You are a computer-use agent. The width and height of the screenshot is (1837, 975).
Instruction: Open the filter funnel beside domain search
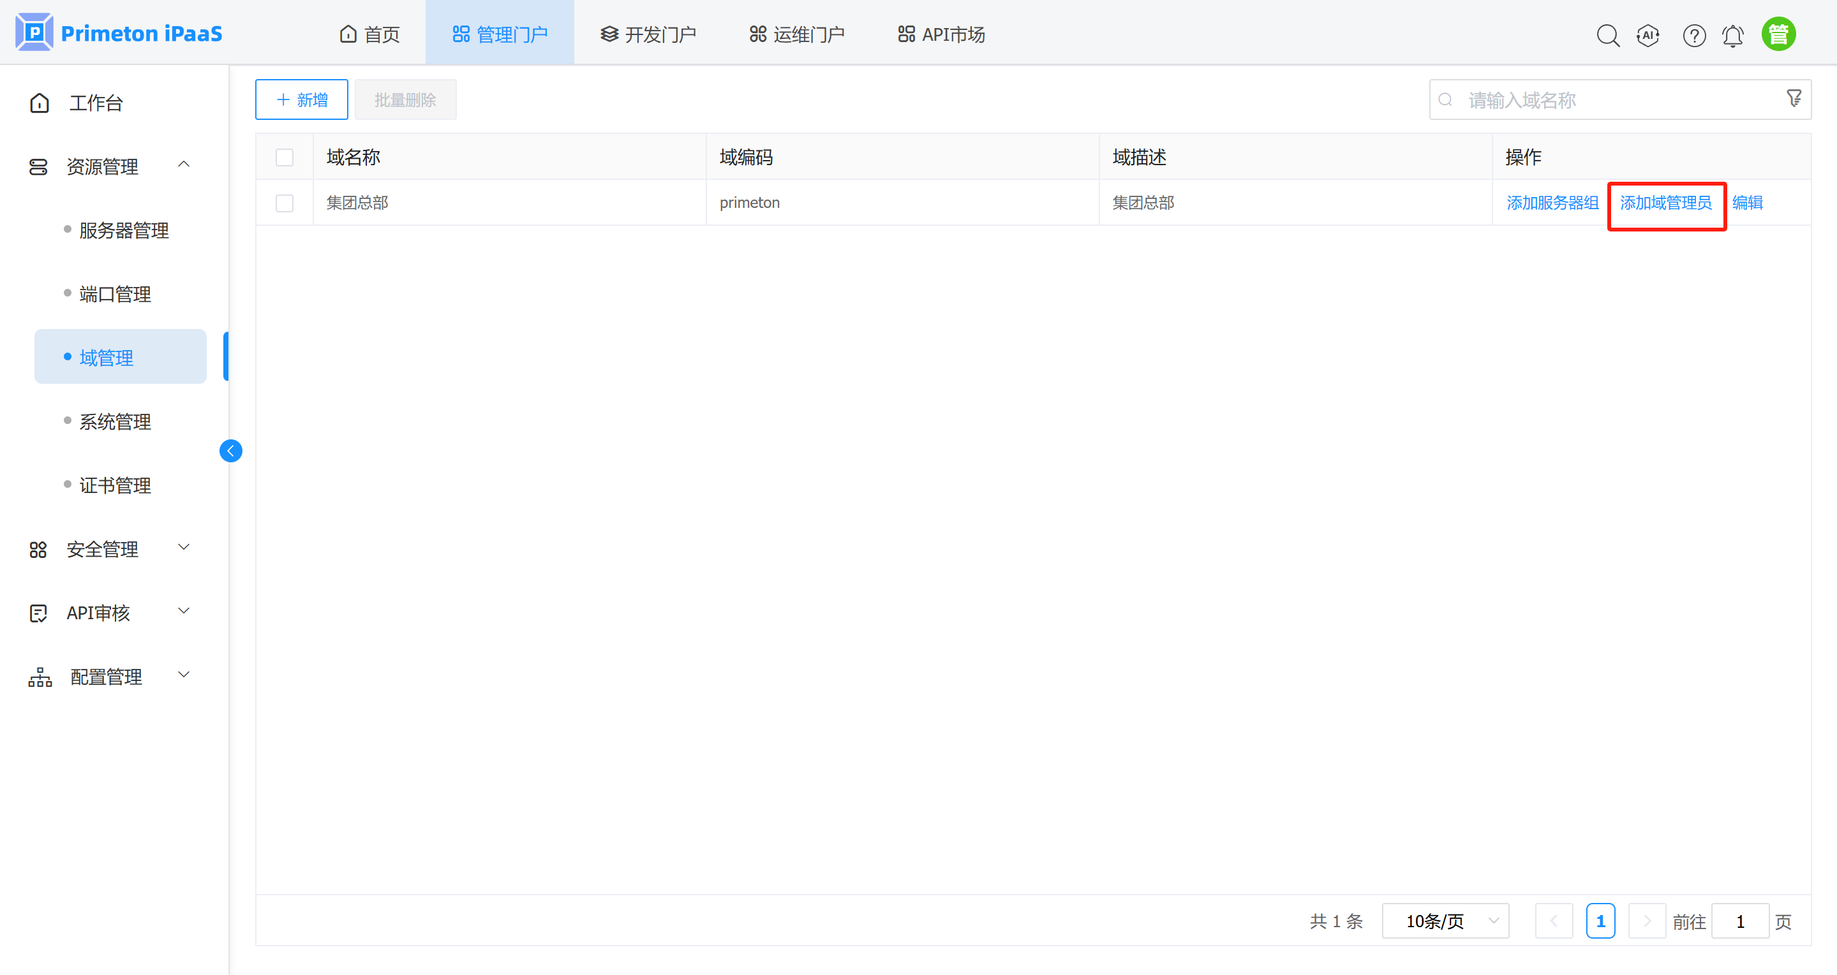point(1794,98)
